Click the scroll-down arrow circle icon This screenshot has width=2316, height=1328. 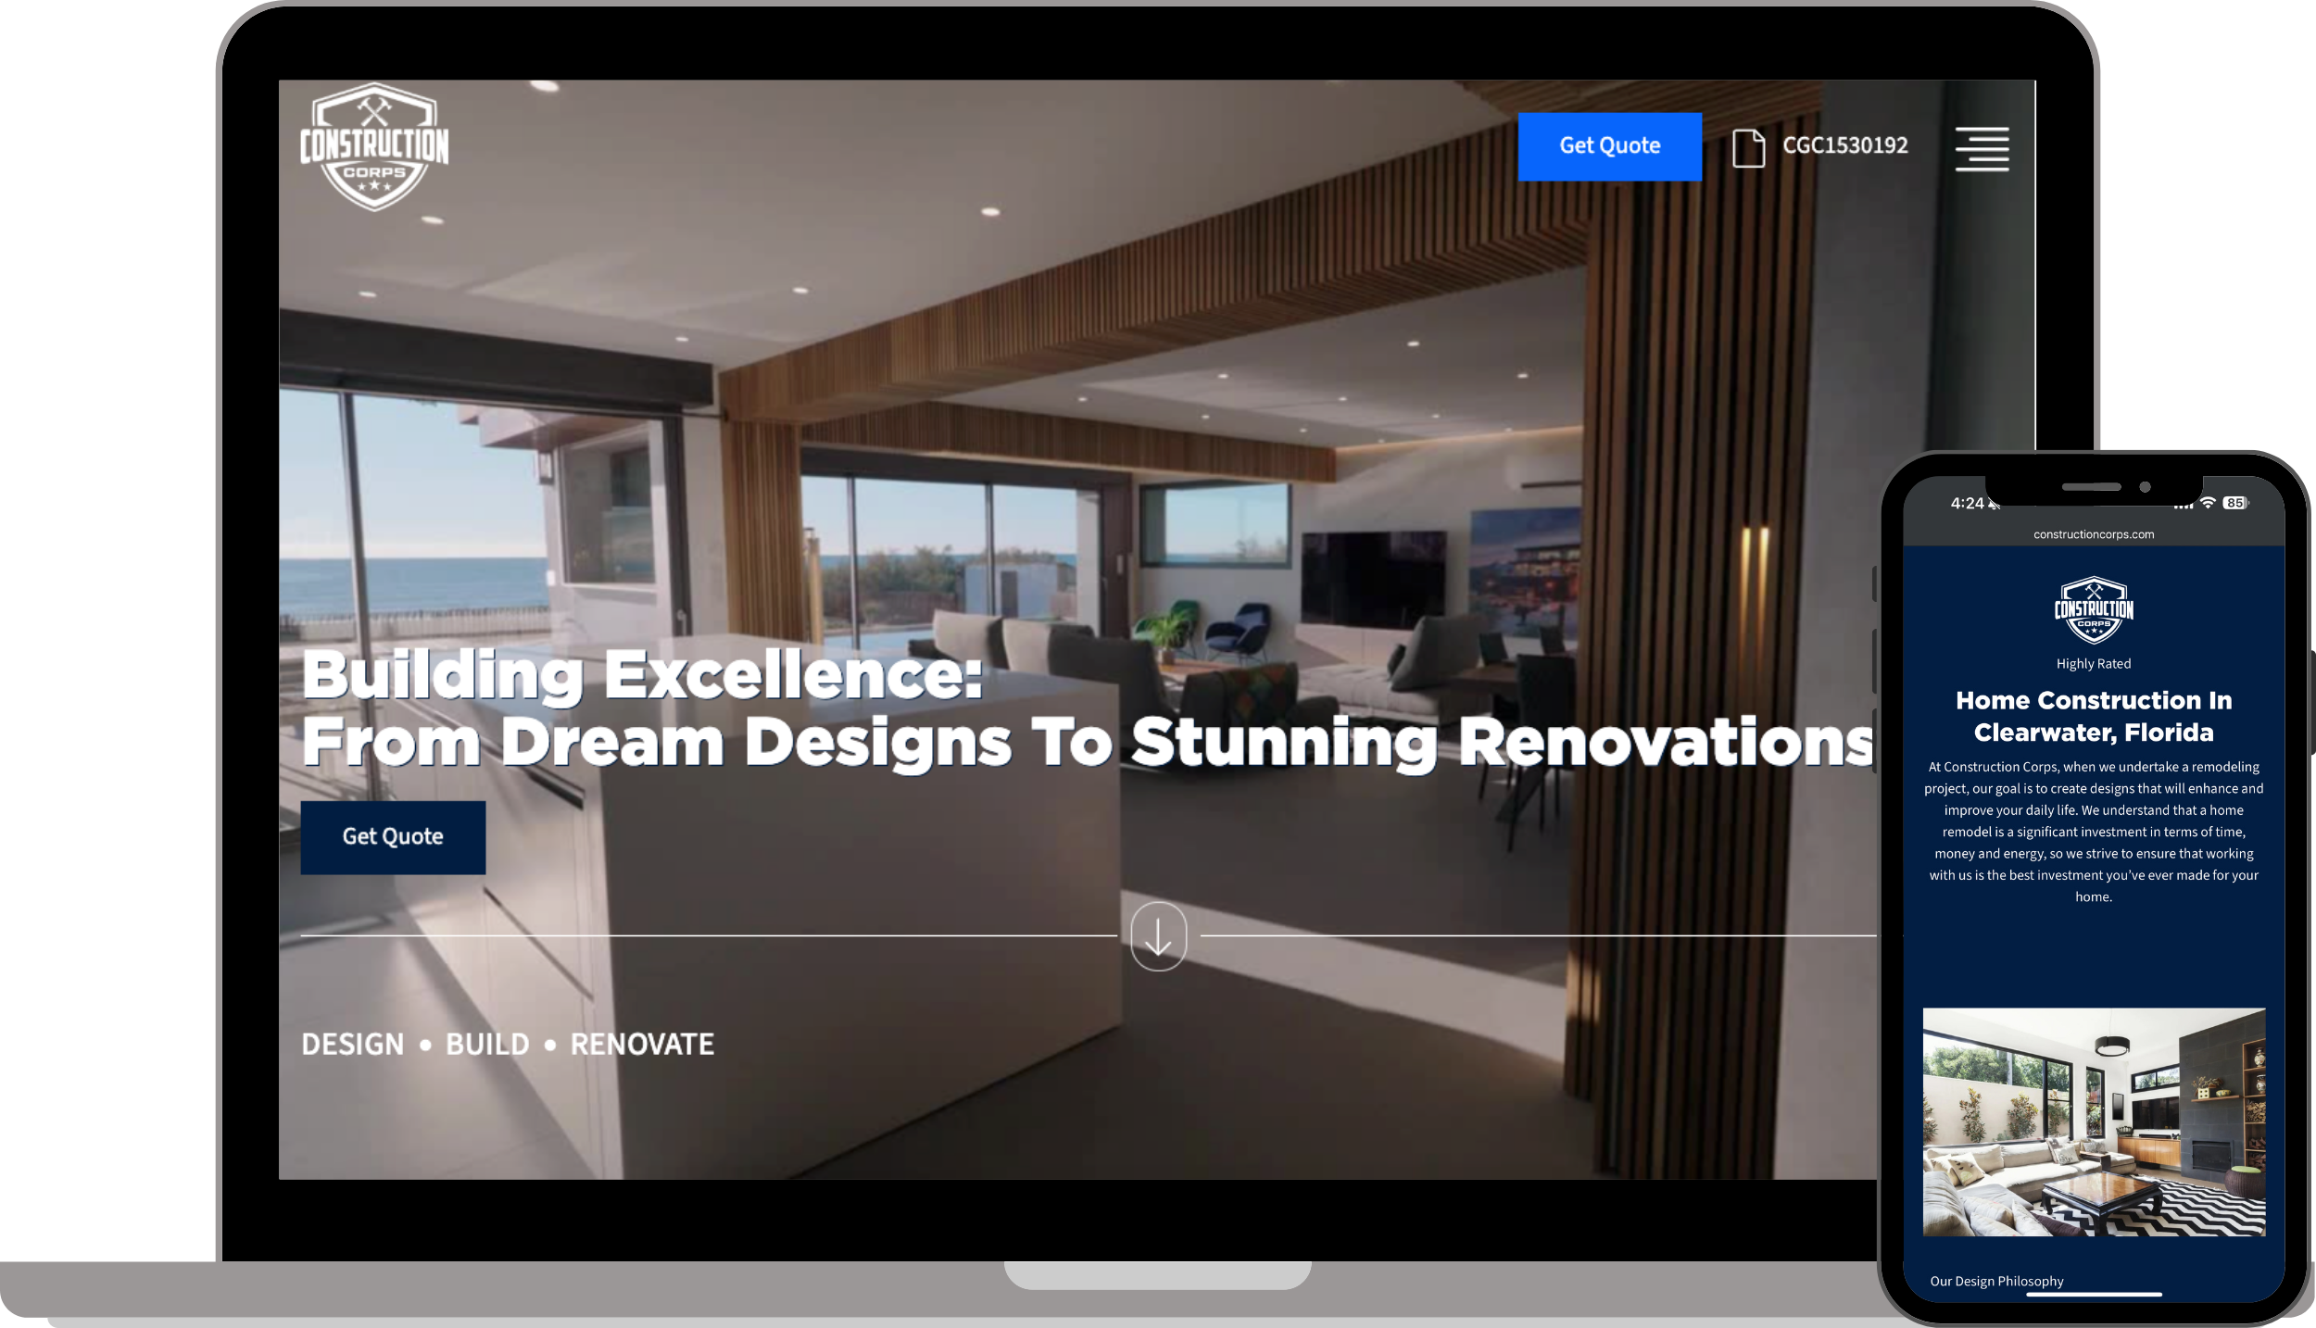point(1158,936)
